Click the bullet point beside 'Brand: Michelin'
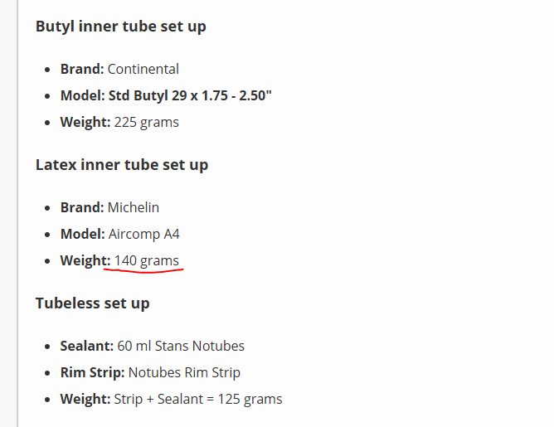554x427 pixels. 48,208
